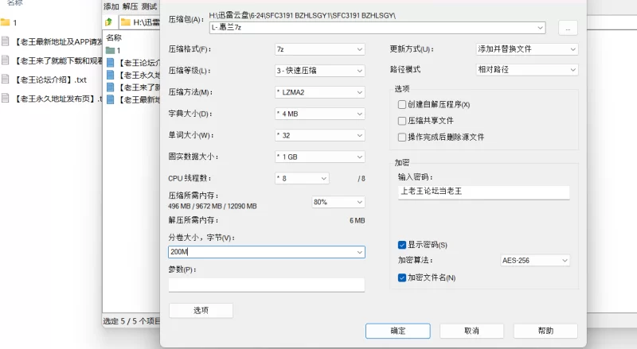This screenshot has height=349, width=637.
Task: Click the archive name field L-惠兰7z
Action: pos(377,28)
